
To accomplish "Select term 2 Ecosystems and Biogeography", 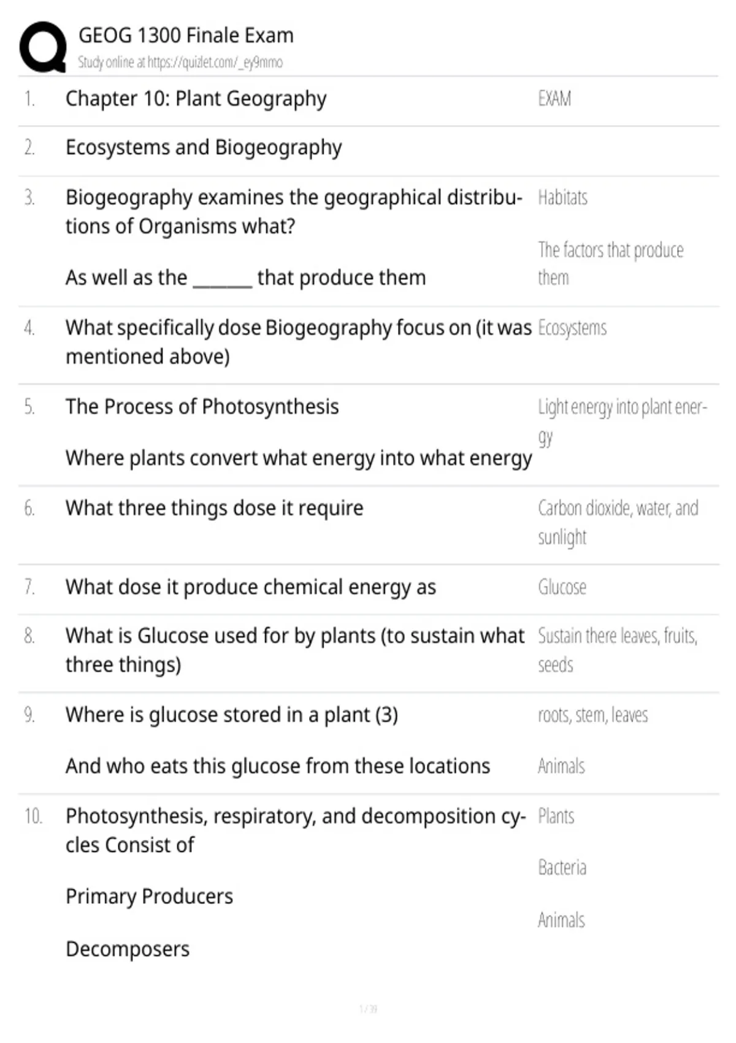I will [x=204, y=148].
